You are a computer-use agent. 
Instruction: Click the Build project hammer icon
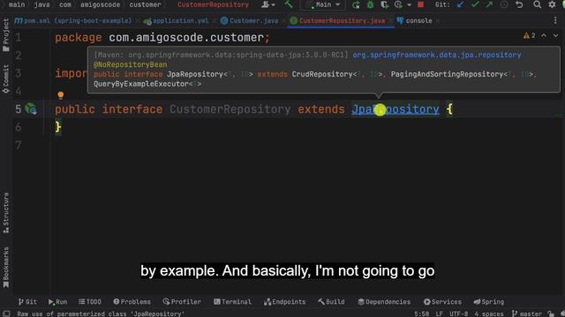pyautogui.click(x=289, y=4)
